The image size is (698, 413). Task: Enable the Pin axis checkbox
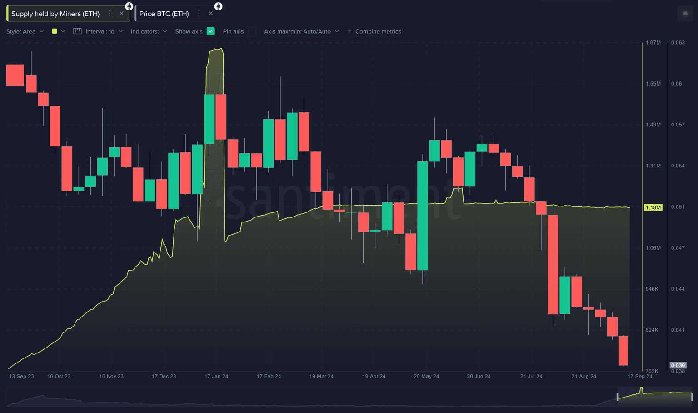[252, 31]
